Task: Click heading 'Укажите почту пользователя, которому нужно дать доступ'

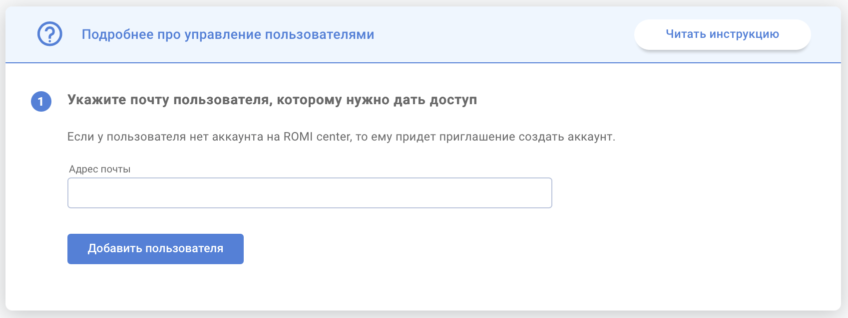Action: tap(272, 100)
